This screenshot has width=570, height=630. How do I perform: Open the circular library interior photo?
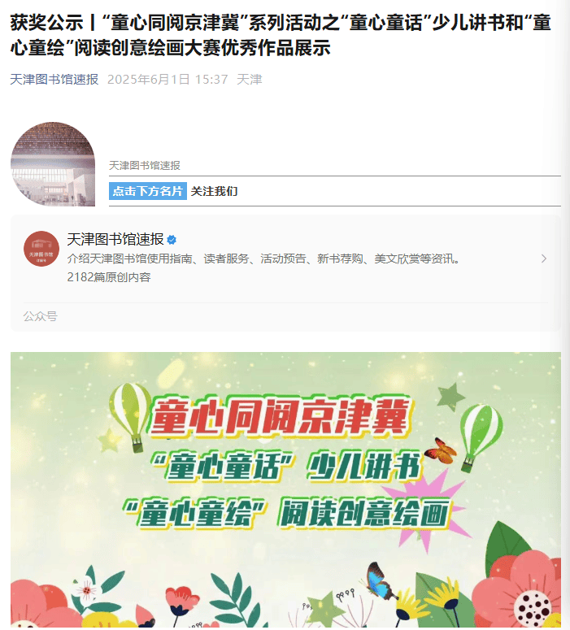(x=53, y=164)
